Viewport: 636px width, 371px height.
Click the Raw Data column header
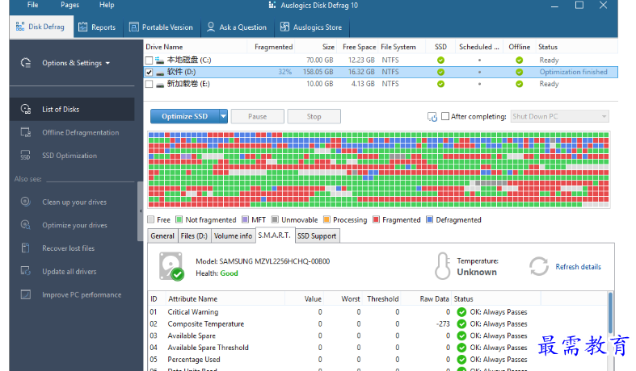[426, 299]
